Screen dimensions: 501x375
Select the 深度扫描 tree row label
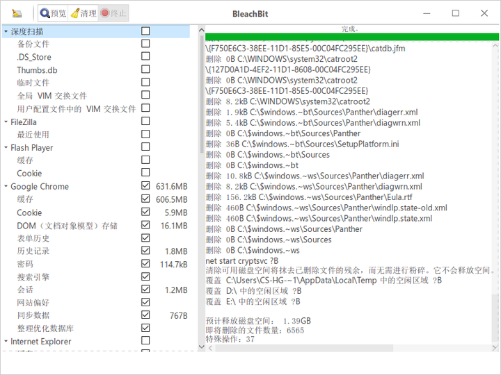pos(27,31)
